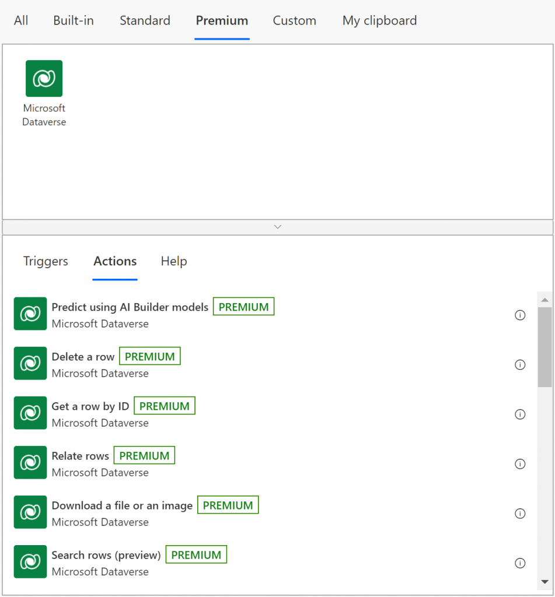Switch to the Custom tab

(x=294, y=20)
